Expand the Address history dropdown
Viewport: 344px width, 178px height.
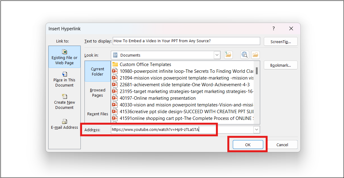(x=256, y=129)
